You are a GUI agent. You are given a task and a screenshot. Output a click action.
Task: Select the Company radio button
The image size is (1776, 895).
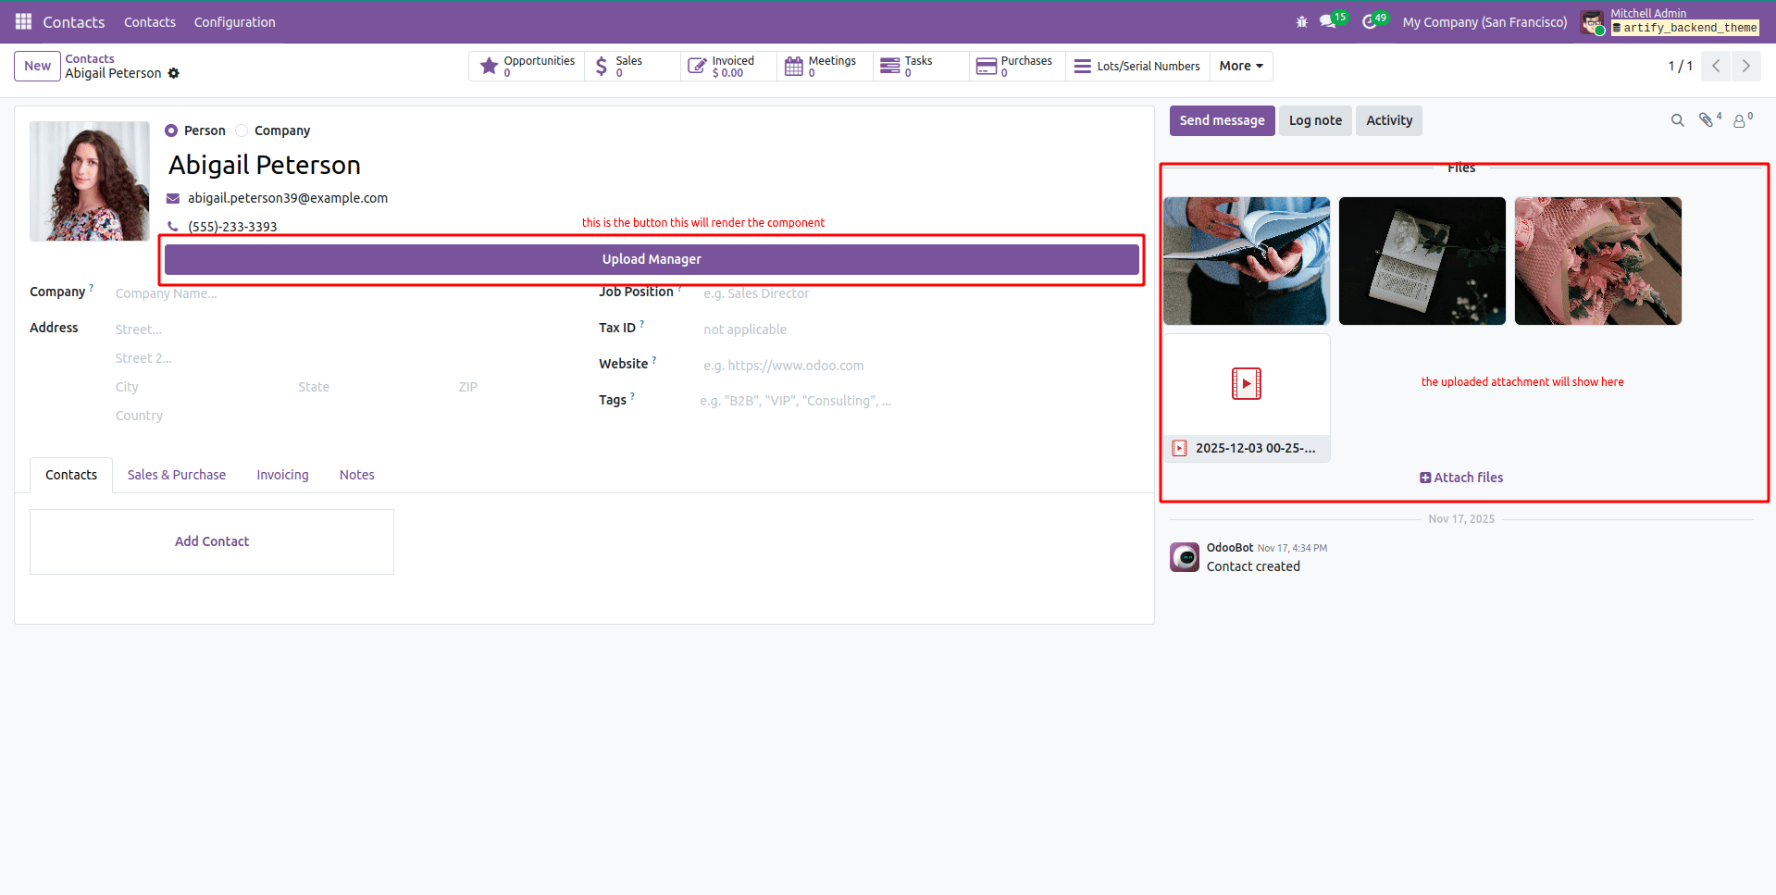coord(241,131)
